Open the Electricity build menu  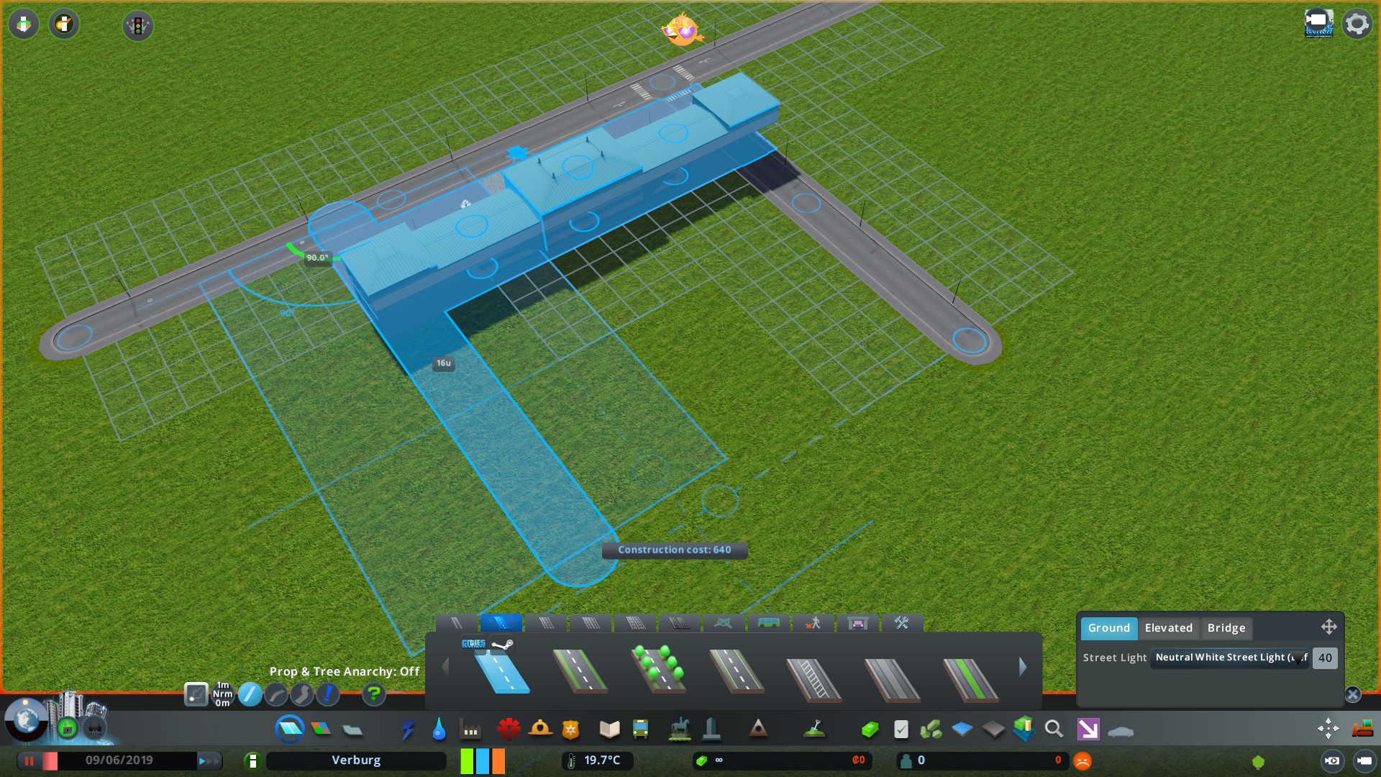click(x=408, y=730)
